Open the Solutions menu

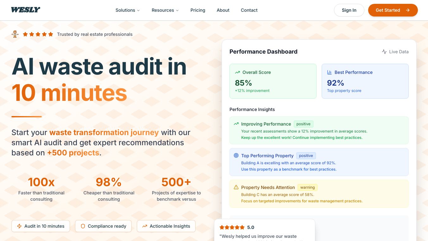128,10
